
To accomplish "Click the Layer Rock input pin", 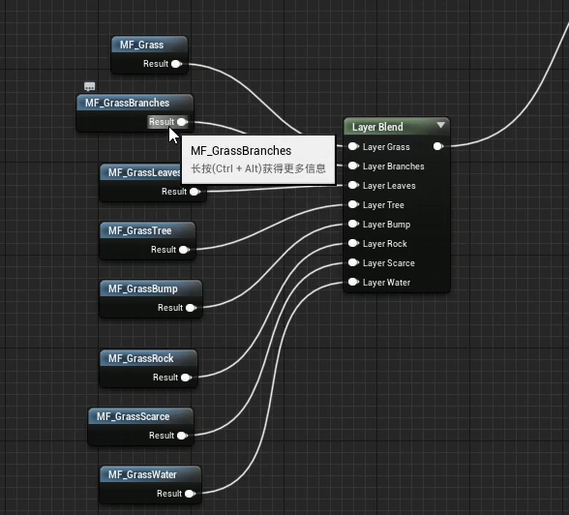I will click(353, 244).
